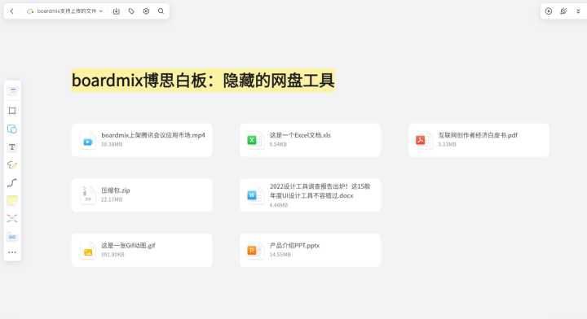Screen dimensions: 587x319
Task: Start presentation with the play icon
Action: (549, 11)
